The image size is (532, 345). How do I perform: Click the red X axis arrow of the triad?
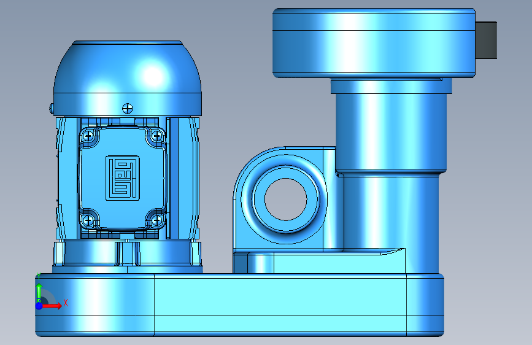[x=52, y=306]
